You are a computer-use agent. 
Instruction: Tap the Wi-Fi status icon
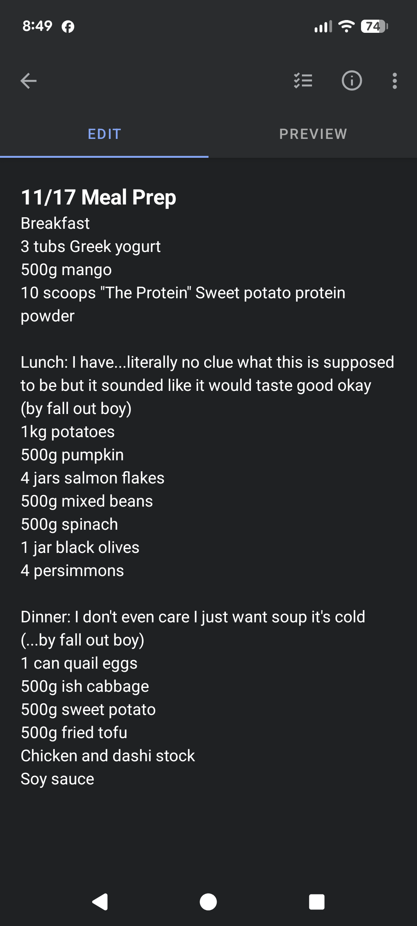point(346,26)
